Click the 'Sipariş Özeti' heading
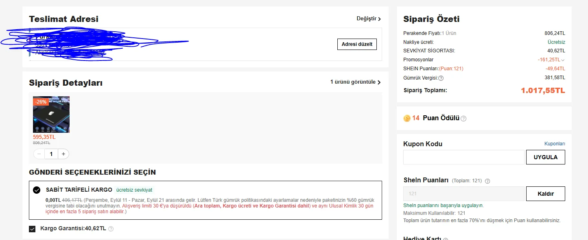 431,19
